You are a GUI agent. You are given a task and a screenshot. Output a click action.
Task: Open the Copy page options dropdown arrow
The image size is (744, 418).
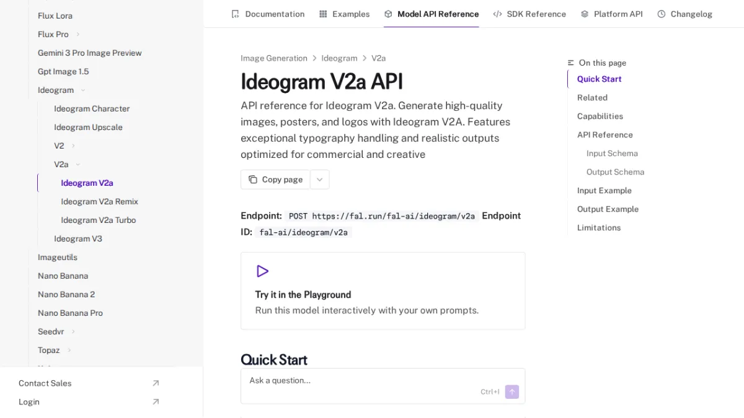[320, 180]
